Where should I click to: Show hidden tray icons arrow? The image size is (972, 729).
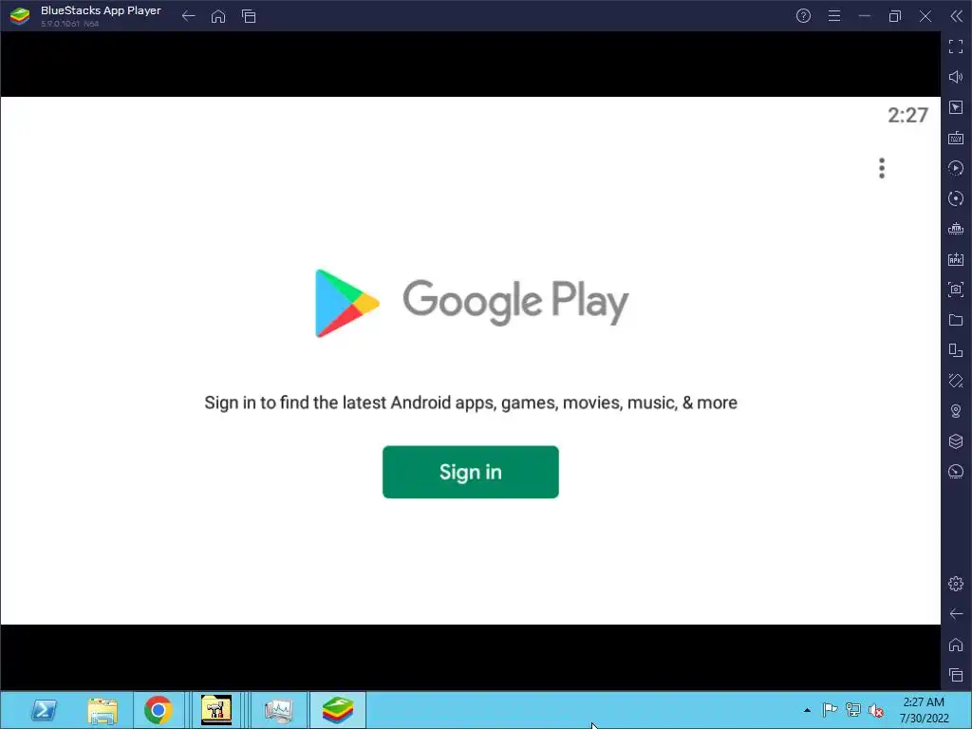pos(807,710)
